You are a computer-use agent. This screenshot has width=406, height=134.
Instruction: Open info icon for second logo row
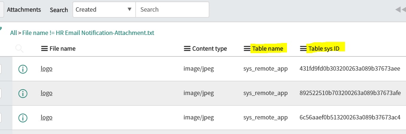click(23, 93)
